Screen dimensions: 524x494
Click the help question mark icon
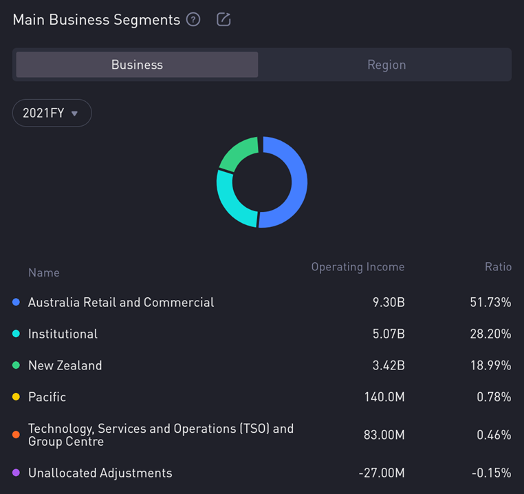pos(193,20)
